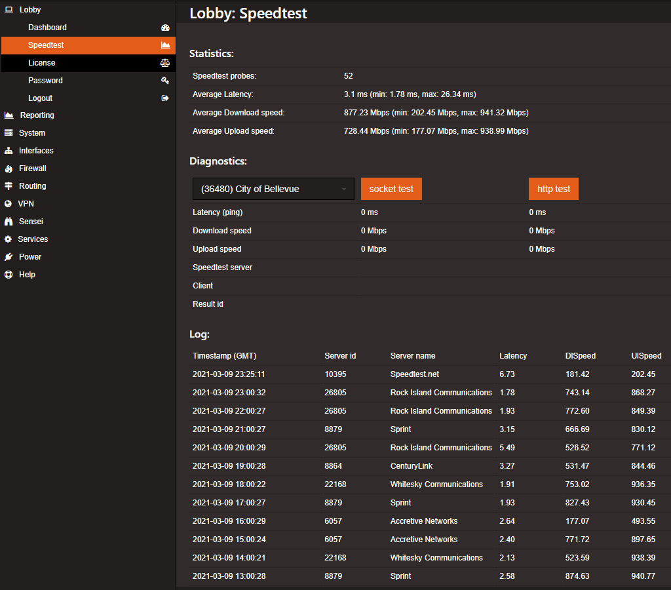Open the Dashboard menu item
The width and height of the screenshot is (671, 590).
point(47,28)
